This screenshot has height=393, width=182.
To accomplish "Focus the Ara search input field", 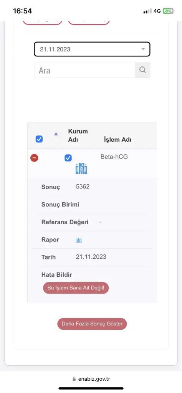I will (x=85, y=71).
